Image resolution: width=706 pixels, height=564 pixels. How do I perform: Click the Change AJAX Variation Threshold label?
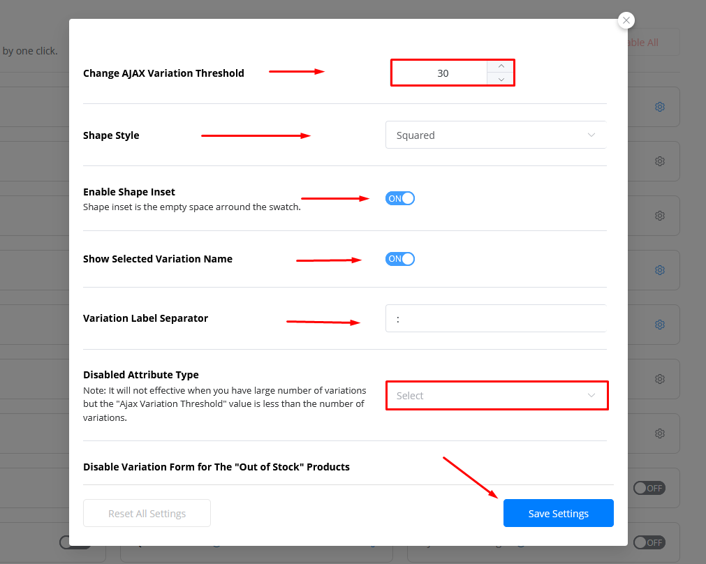pyautogui.click(x=163, y=73)
